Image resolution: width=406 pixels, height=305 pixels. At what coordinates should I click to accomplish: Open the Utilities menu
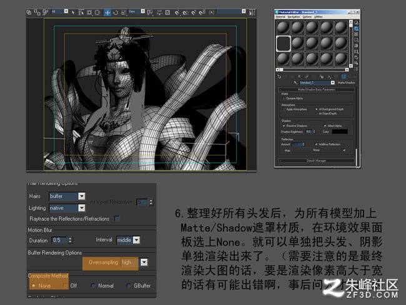coord(318,17)
